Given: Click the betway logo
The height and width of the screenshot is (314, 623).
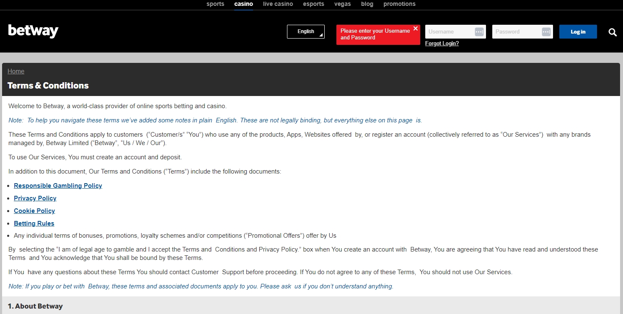Looking at the screenshot, I should pyautogui.click(x=33, y=31).
